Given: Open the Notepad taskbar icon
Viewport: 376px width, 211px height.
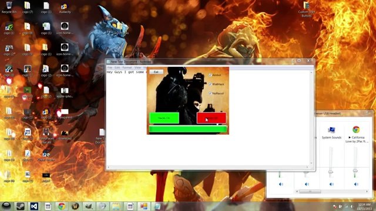Looking at the screenshot, I should (x=157, y=206).
